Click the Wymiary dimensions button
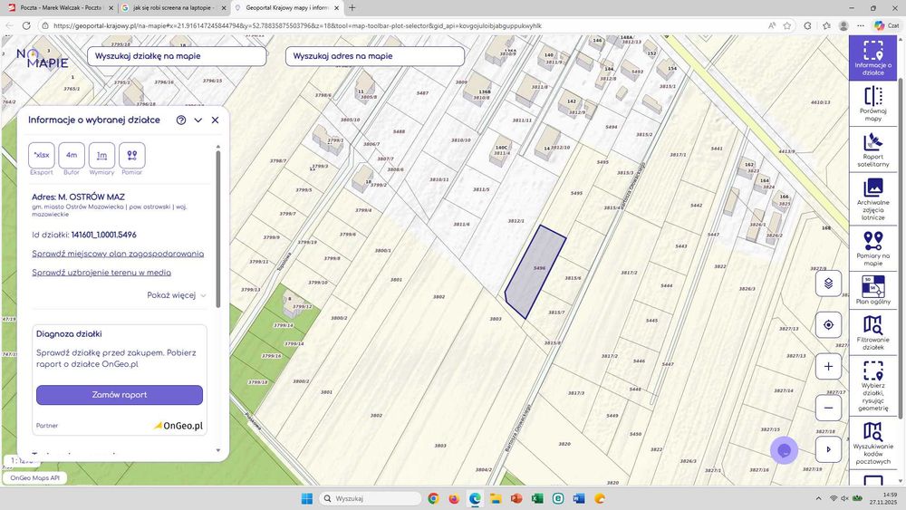Viewport: 906px width, 510px height. [101, 156]
